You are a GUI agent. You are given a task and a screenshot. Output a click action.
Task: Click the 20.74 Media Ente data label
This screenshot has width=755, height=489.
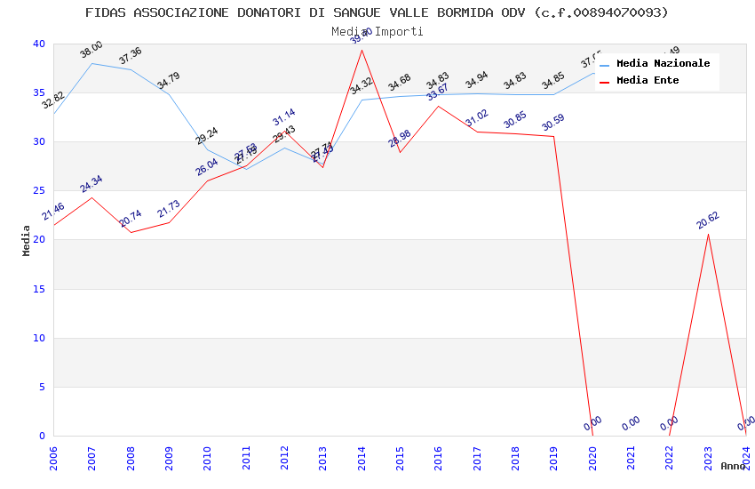(131, 218)
